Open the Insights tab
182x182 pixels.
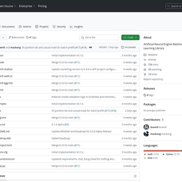tap(76, 27)
